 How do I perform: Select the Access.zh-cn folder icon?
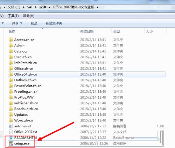[x=11, y=40]
